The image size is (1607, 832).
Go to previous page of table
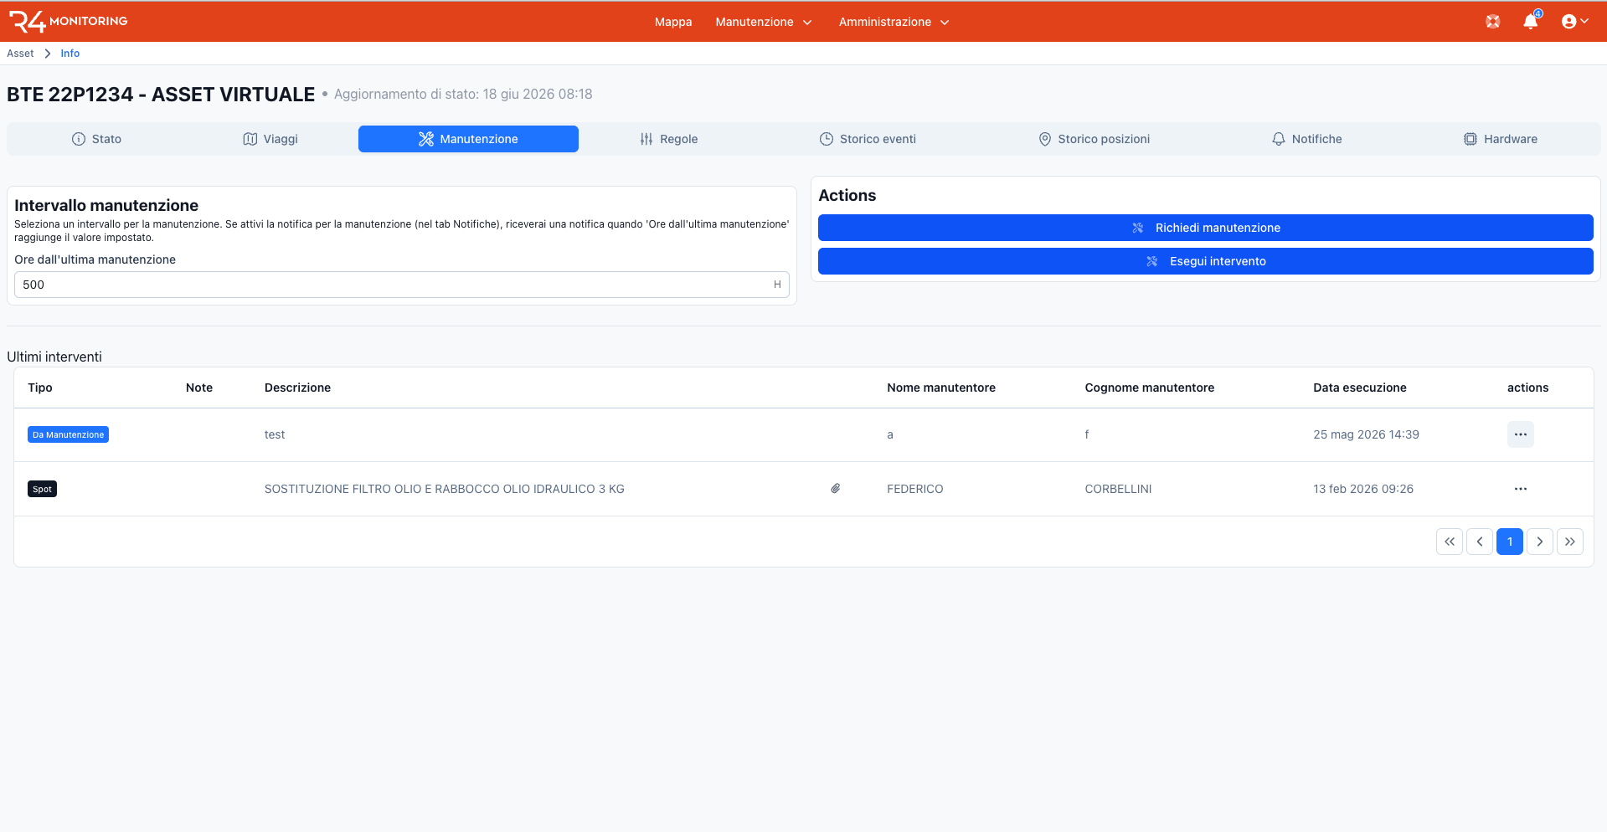(x=1480, y=542)
